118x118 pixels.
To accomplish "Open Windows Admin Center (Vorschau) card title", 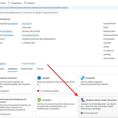I will tap(101, 100).
